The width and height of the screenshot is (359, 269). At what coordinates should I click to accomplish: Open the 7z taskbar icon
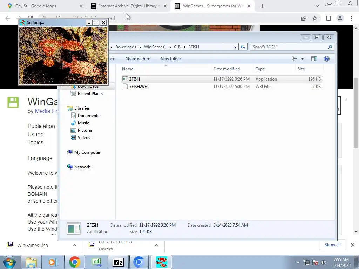118,262
